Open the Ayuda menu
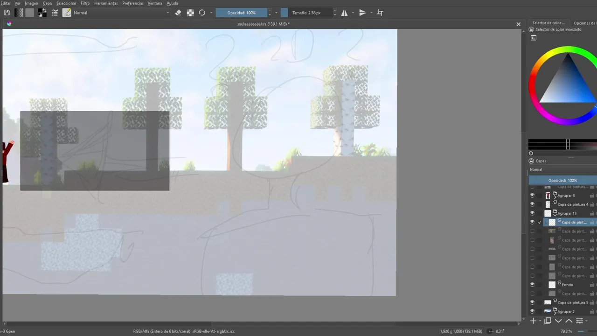The width and height of the screenshot is (597, 336). click(x=172, y=3)
